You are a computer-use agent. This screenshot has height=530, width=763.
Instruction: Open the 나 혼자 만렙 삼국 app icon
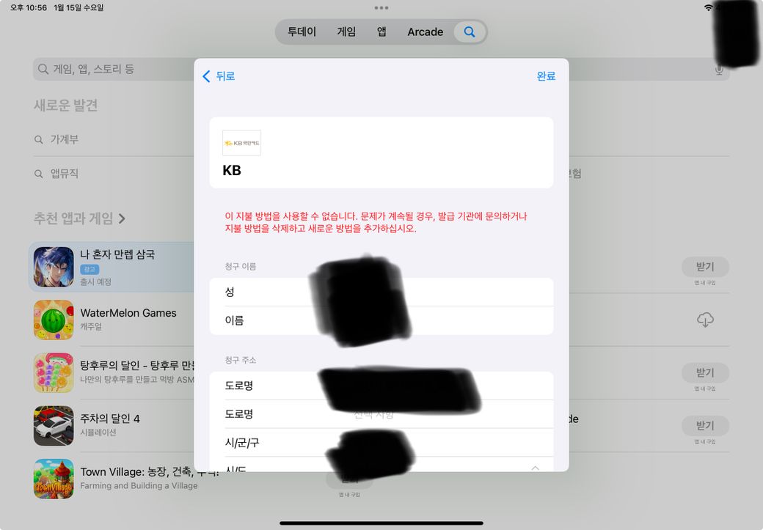coord(54,267)
